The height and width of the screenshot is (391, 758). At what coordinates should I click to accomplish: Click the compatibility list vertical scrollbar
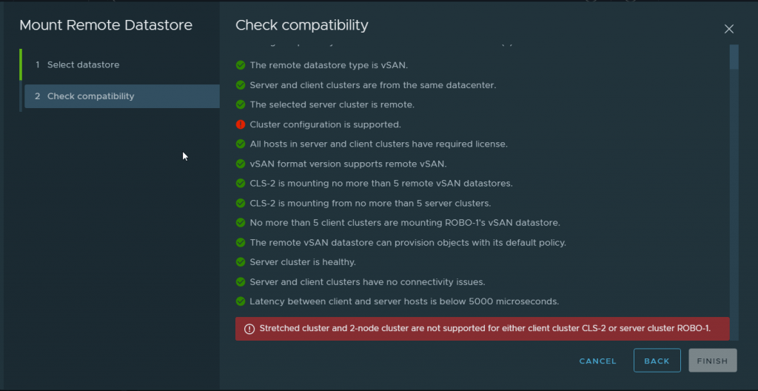click(734, 57)
